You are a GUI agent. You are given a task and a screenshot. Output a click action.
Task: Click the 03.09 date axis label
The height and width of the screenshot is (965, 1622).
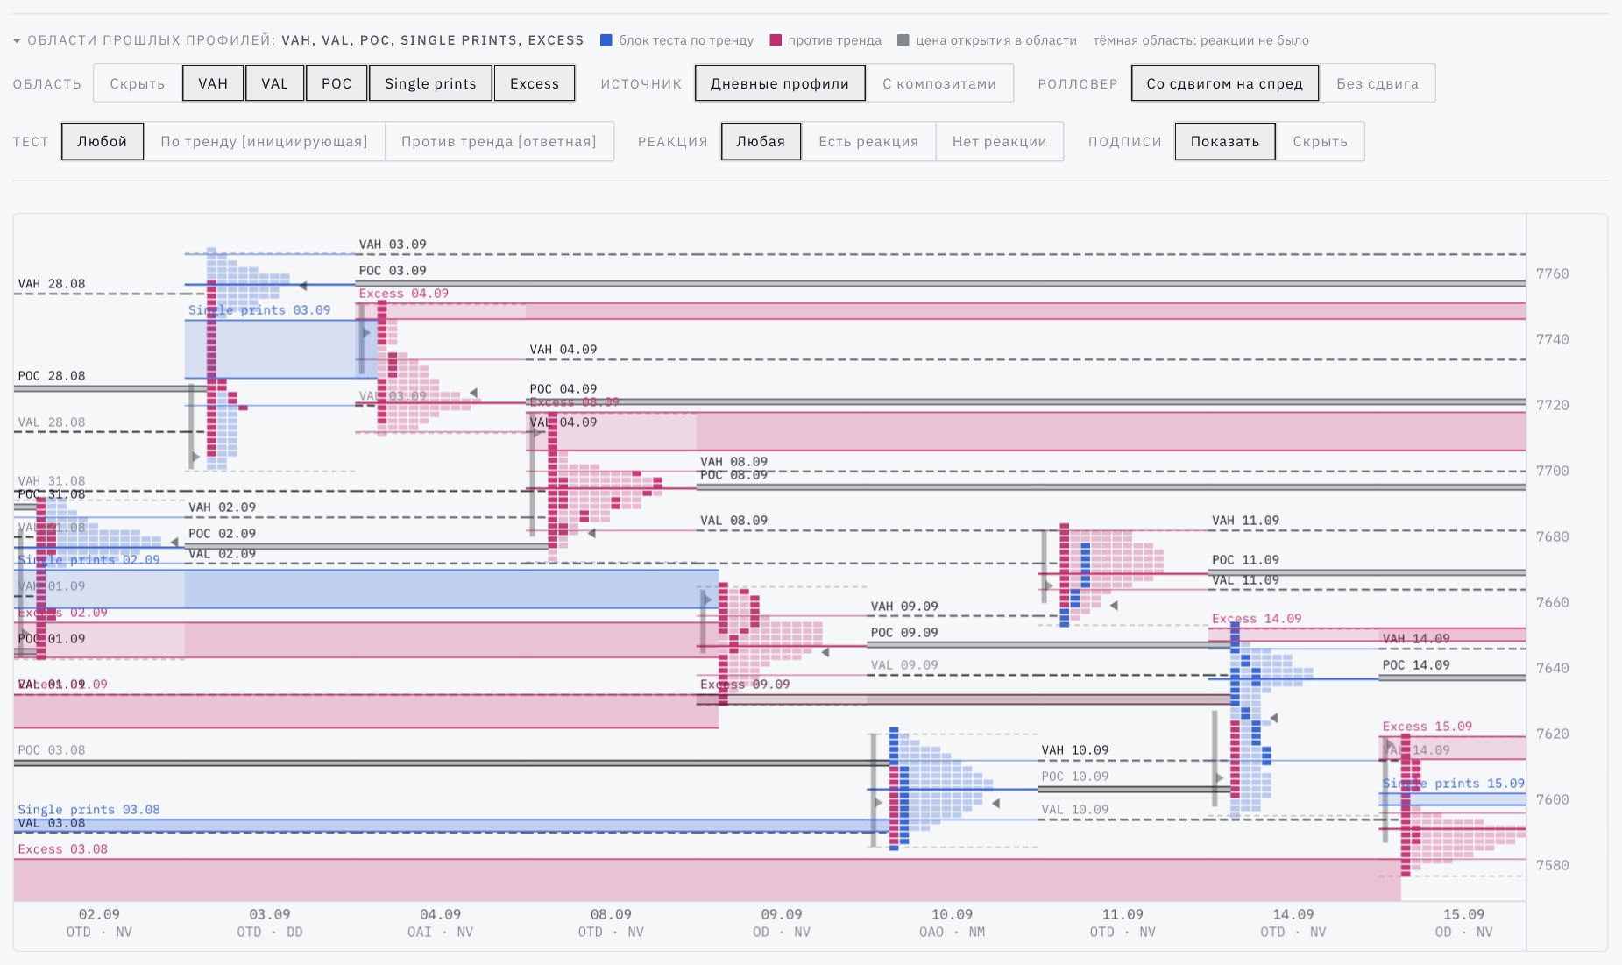tap(270, 914)
